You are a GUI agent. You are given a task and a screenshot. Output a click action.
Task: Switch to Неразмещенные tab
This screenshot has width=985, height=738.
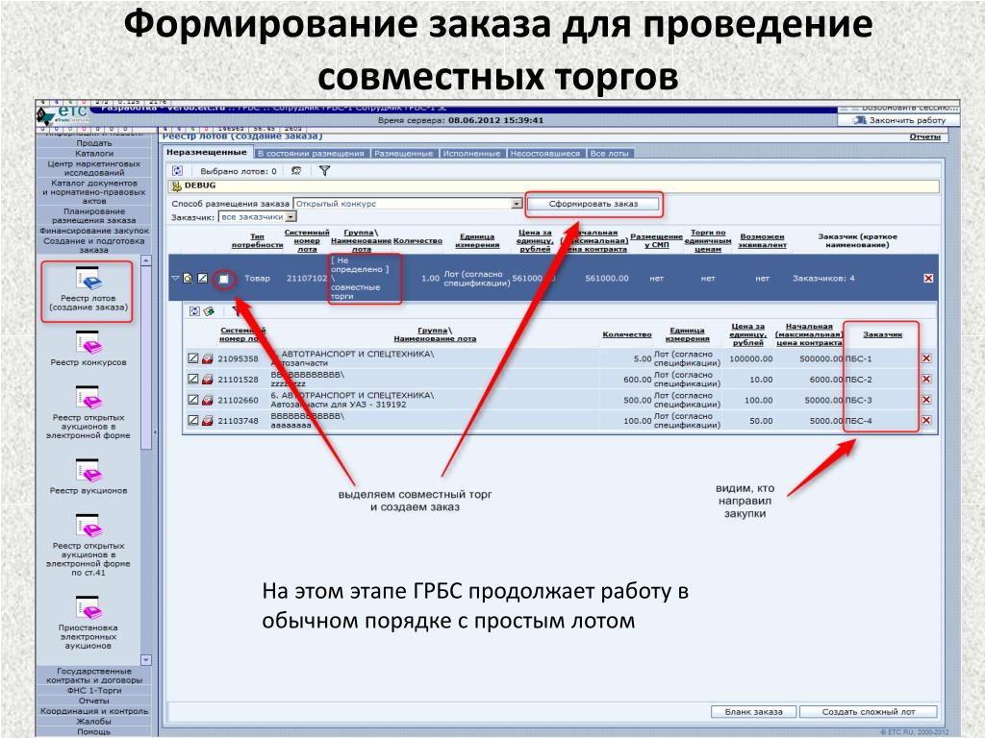[x=207, y=153]
